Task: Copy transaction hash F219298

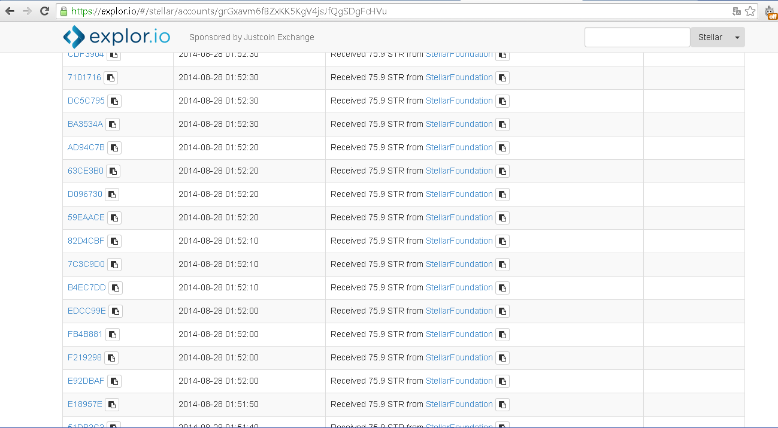Action: (111, 358)
